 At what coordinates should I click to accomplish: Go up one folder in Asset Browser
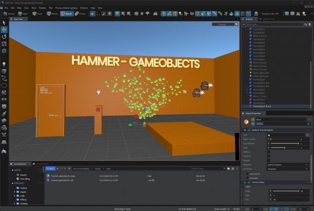[69, 169]
